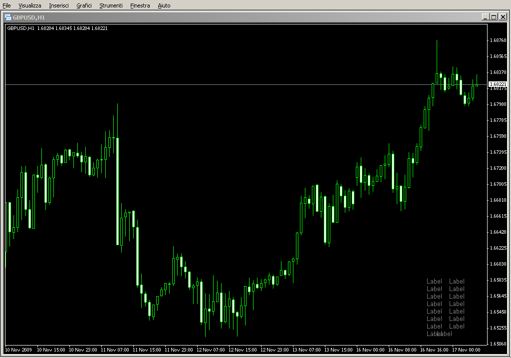Click the 11 Nov 15:00 time label
511x358 pixels.
pos(147,350)
